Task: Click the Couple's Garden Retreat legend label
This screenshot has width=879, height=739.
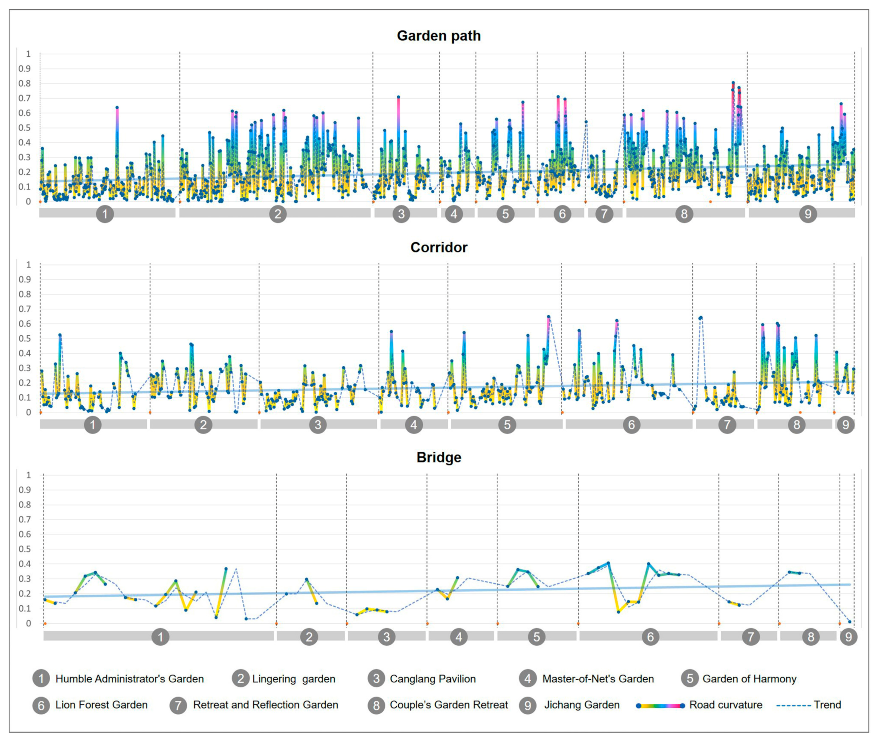Action: 449,705
